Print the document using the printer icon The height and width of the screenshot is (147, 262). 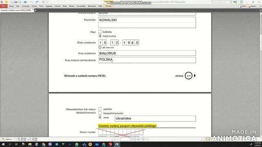click(x=16, y=2)
